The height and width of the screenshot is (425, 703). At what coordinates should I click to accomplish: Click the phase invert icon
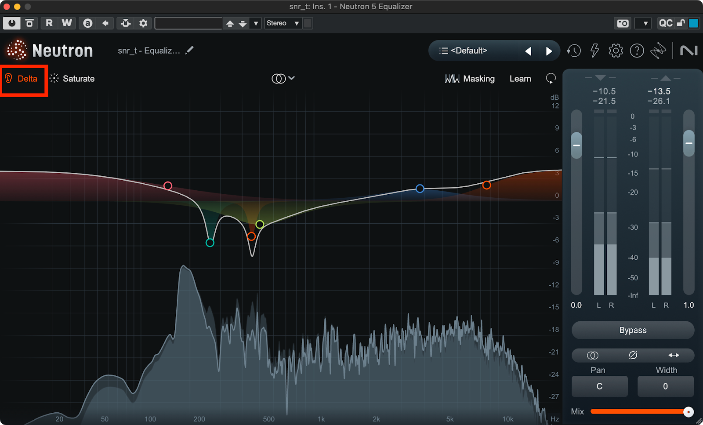(x=633, y=355)
